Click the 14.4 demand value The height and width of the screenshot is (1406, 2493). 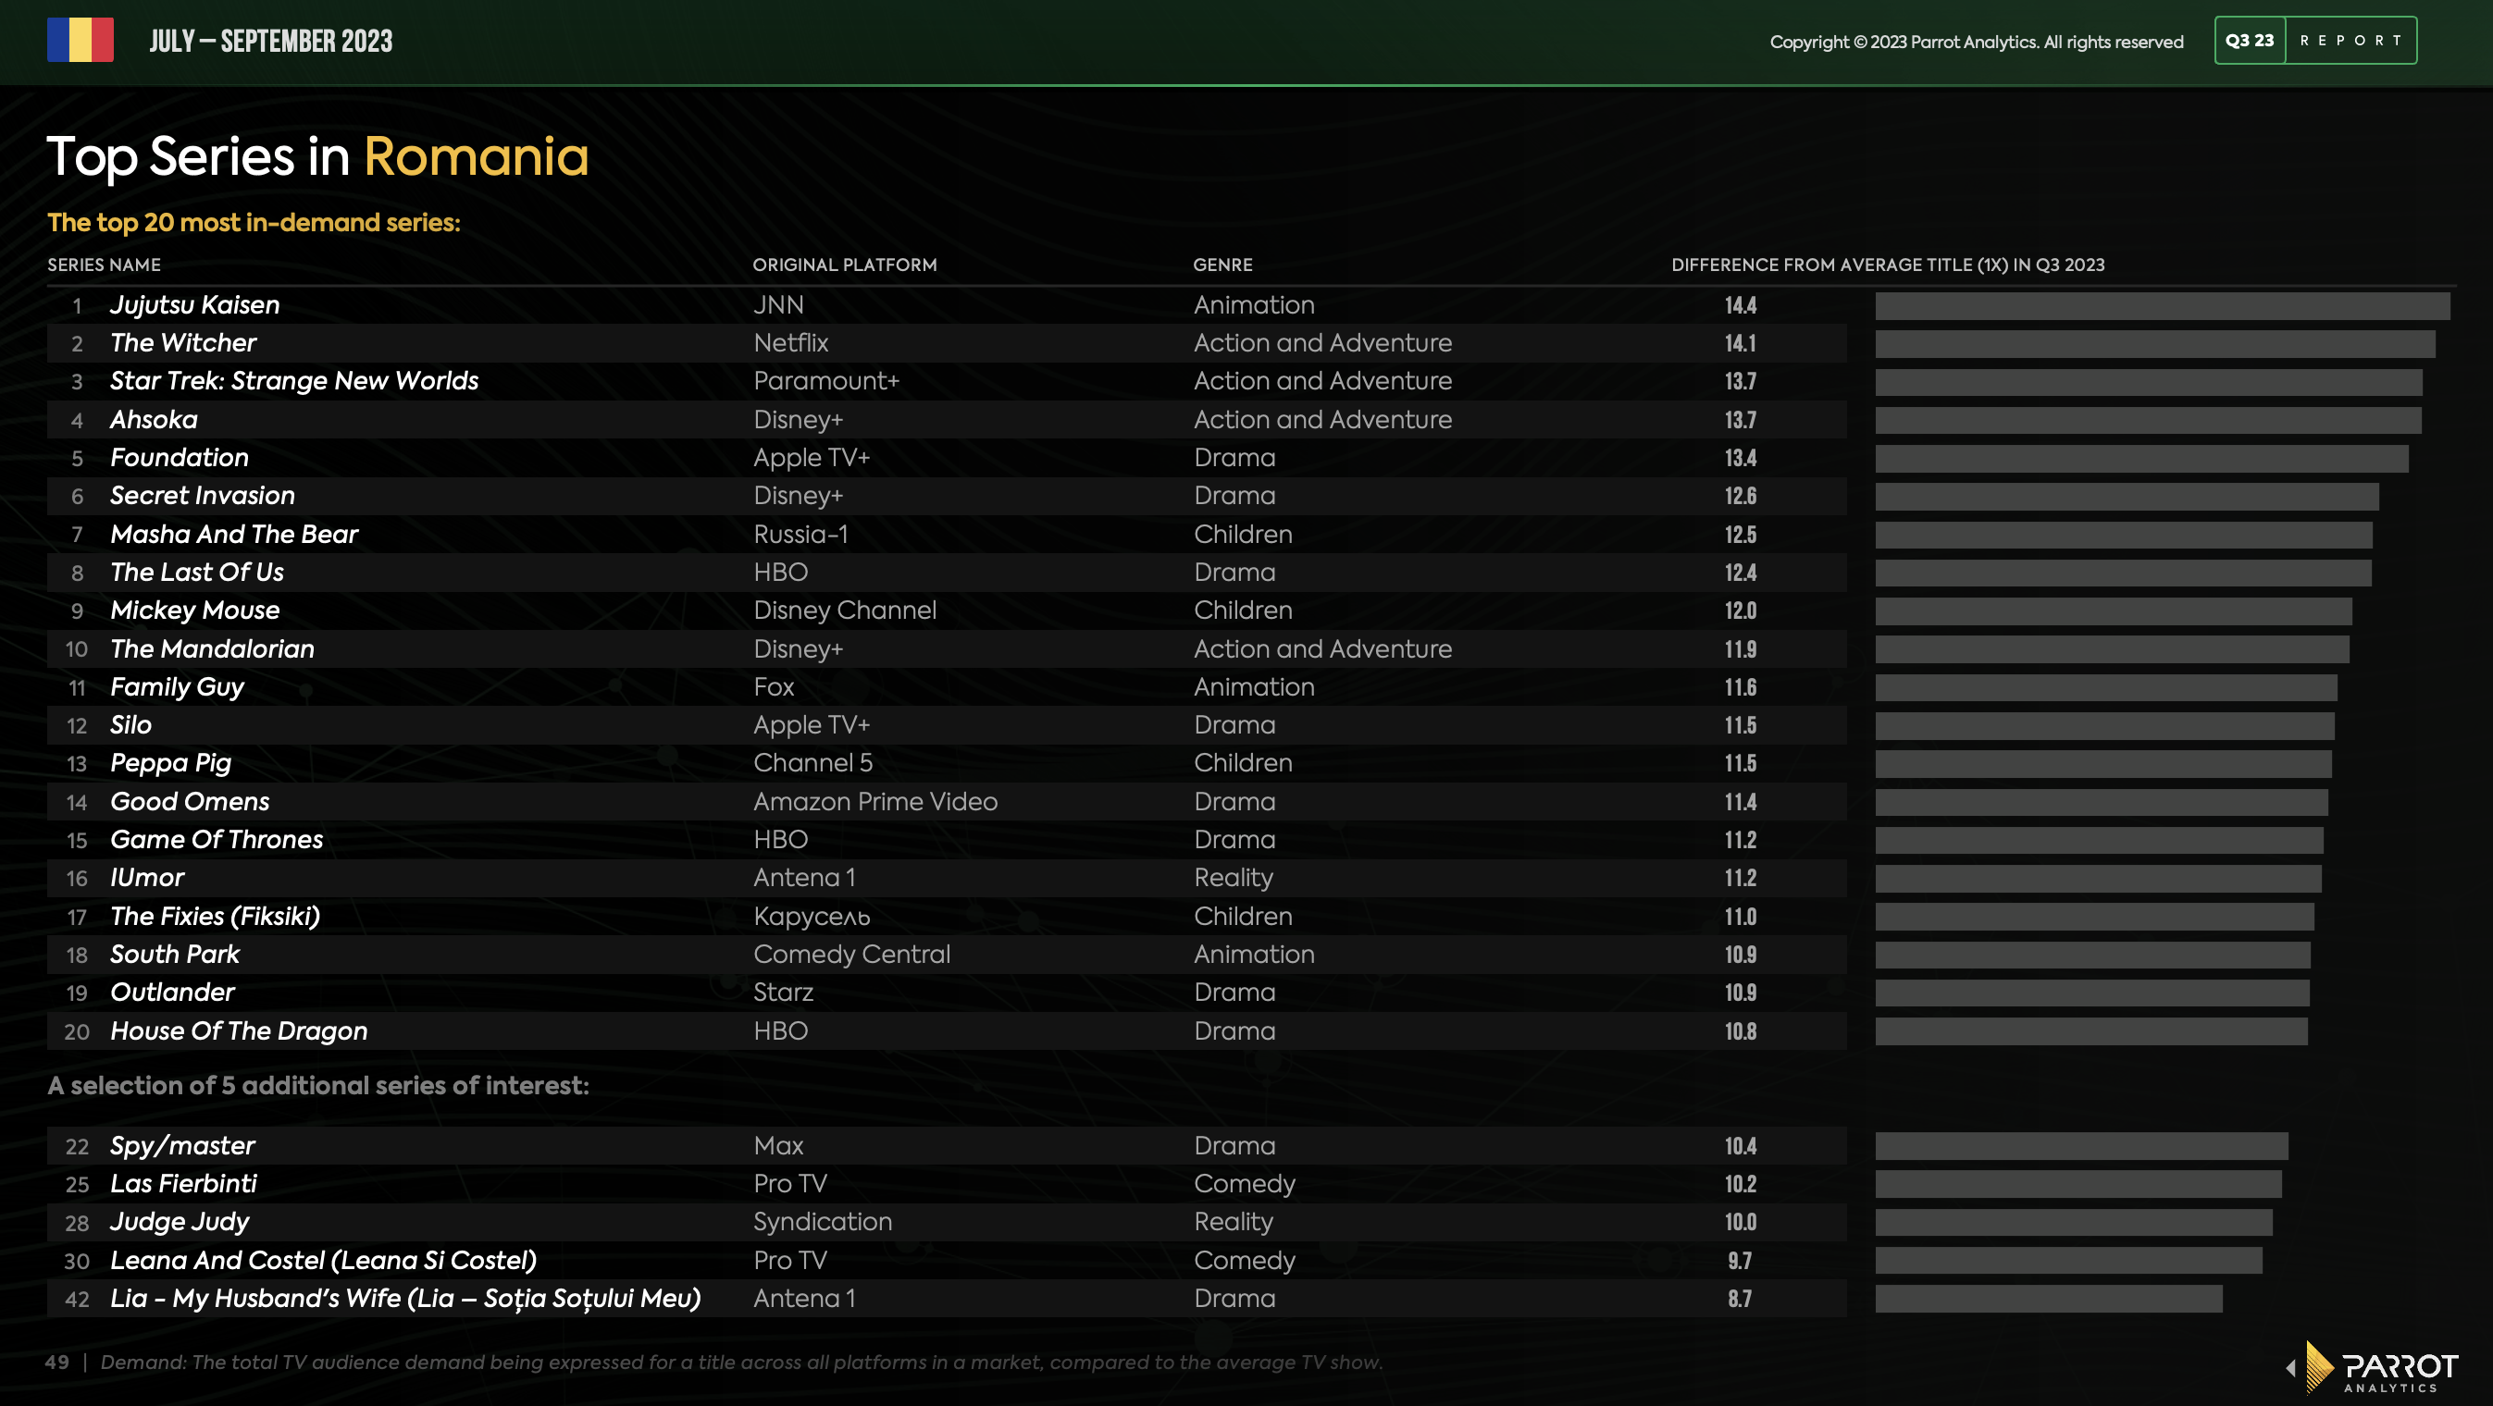(x=1740, y=306)
